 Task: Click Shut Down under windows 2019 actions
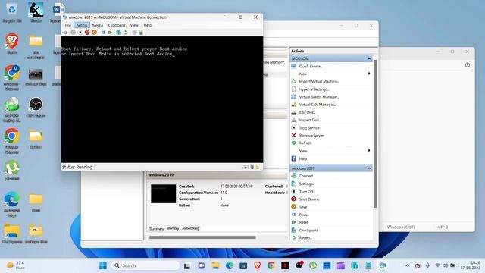(309, 199)
